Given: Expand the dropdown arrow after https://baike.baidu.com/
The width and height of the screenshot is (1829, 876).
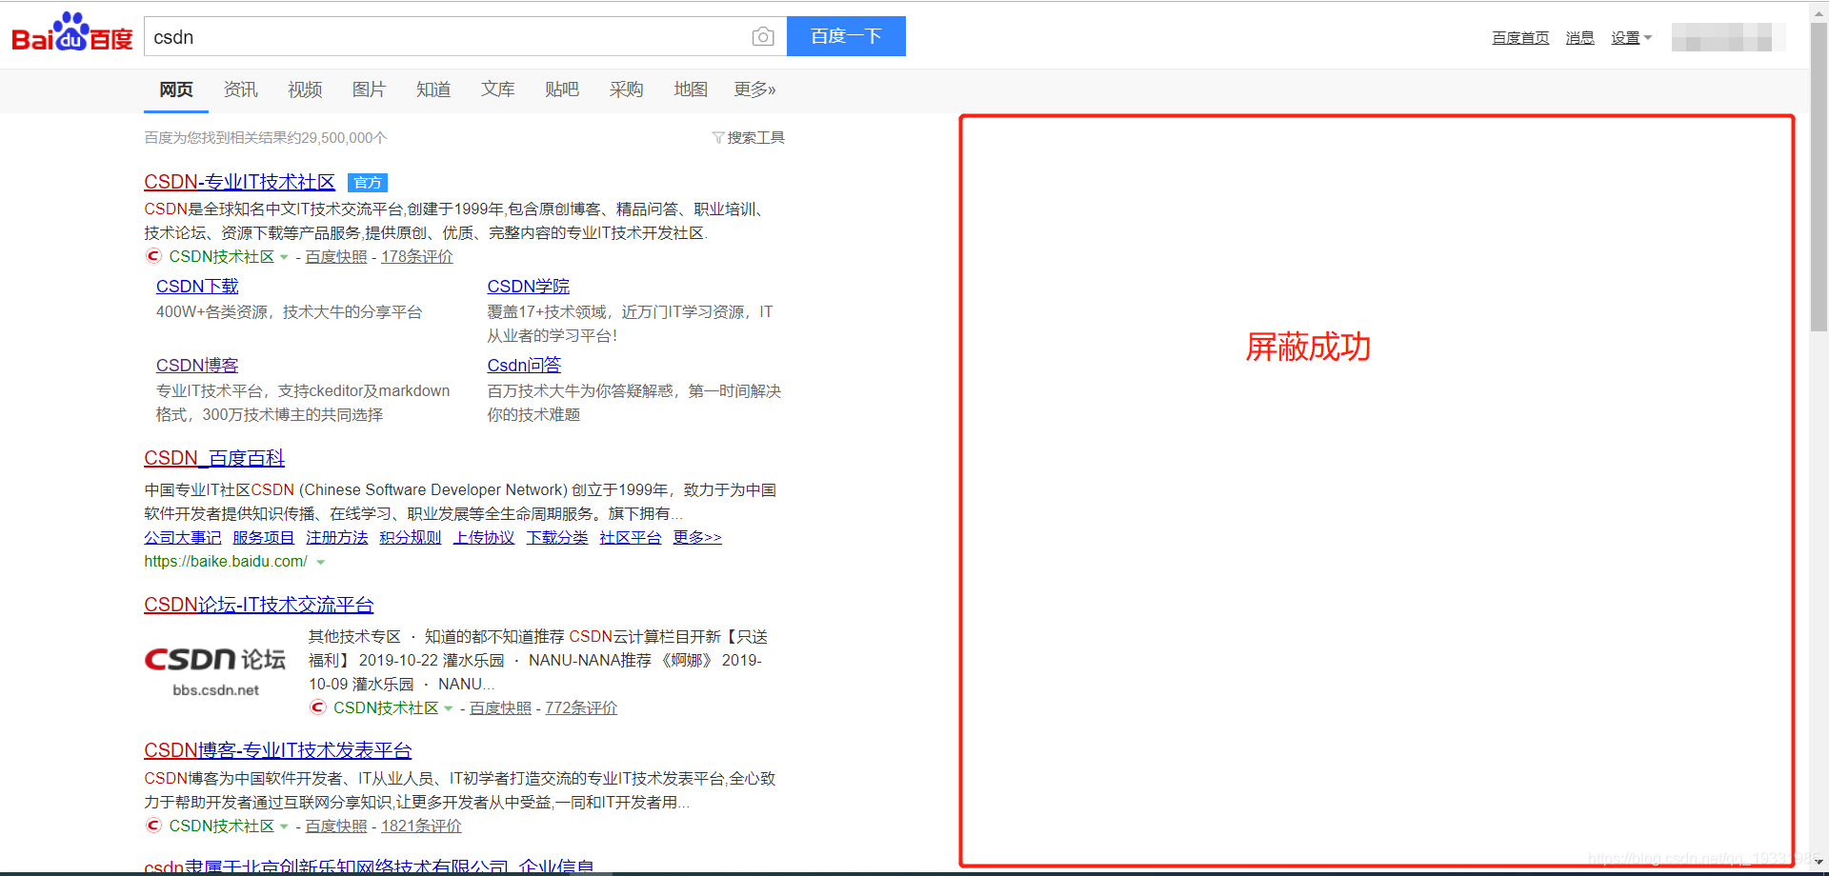Looking at the screenshot, I should [x=321, y=563].
